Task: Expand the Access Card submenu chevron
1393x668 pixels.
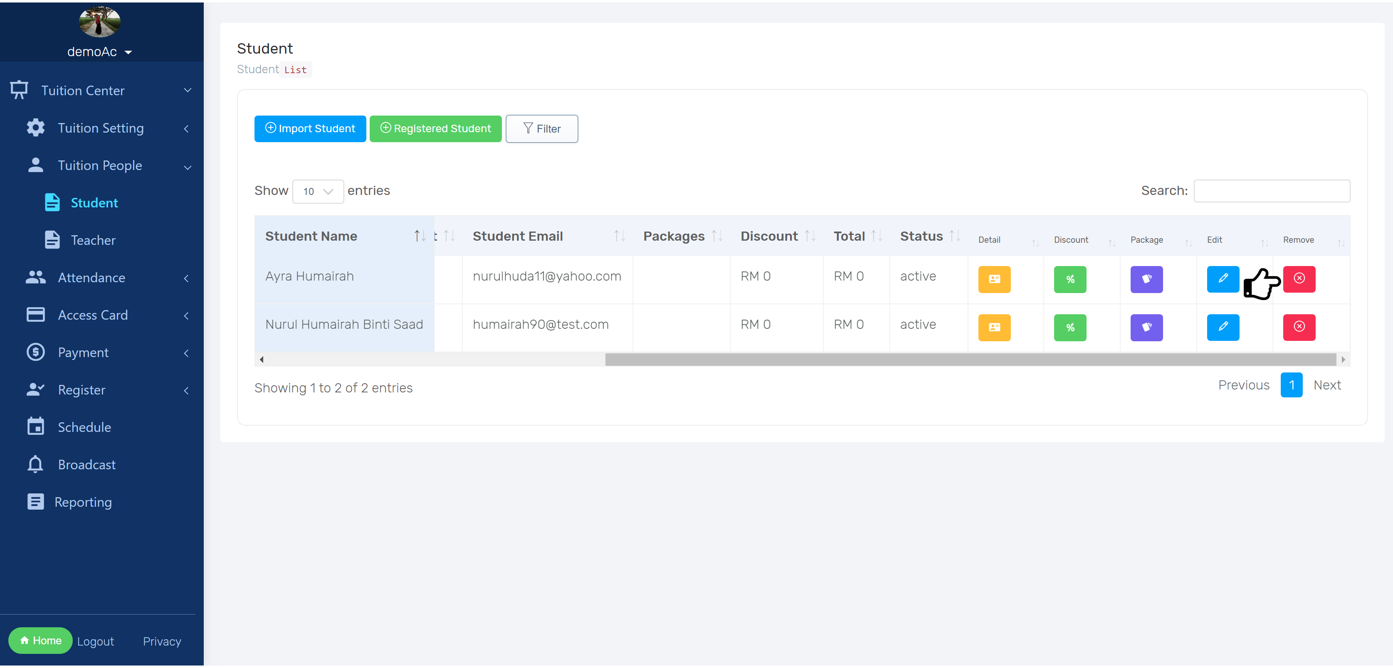Action: click(x=186, y=316)
